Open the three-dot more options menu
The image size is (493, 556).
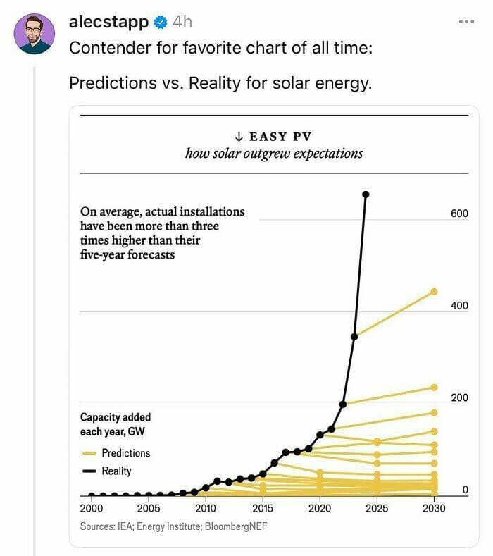466,22
